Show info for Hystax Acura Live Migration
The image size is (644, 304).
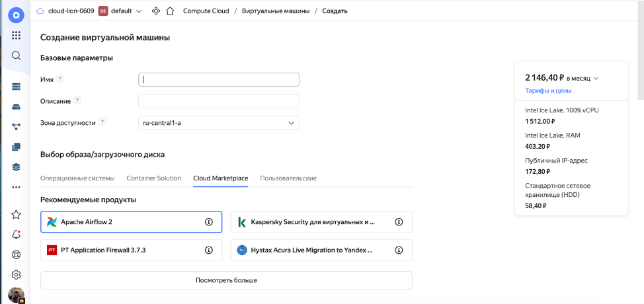(399, 250)
